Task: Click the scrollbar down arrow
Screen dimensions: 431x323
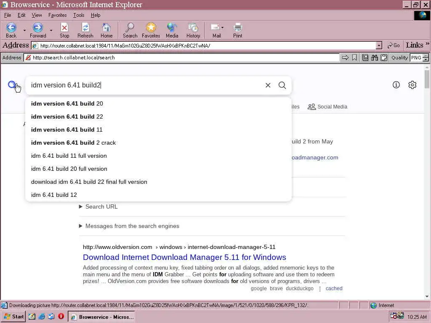Action: coord(427,297)
